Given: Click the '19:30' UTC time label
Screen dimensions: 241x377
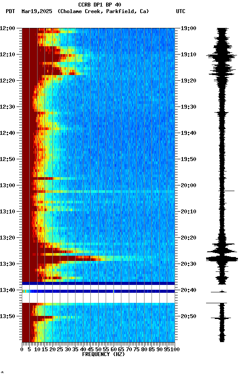Looking at the screenshot, I should (189, 107).
